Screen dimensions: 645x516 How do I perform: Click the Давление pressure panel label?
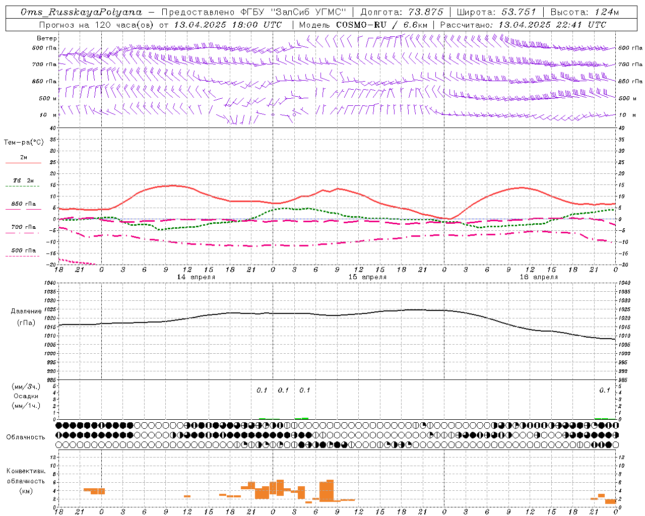point(26,311)
